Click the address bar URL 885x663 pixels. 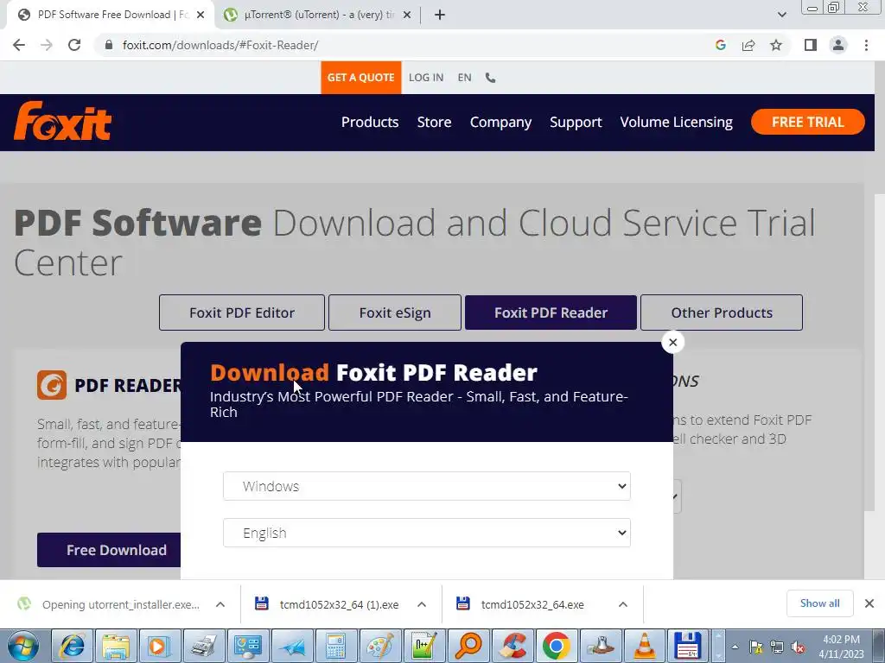click(x=220, y=45)
